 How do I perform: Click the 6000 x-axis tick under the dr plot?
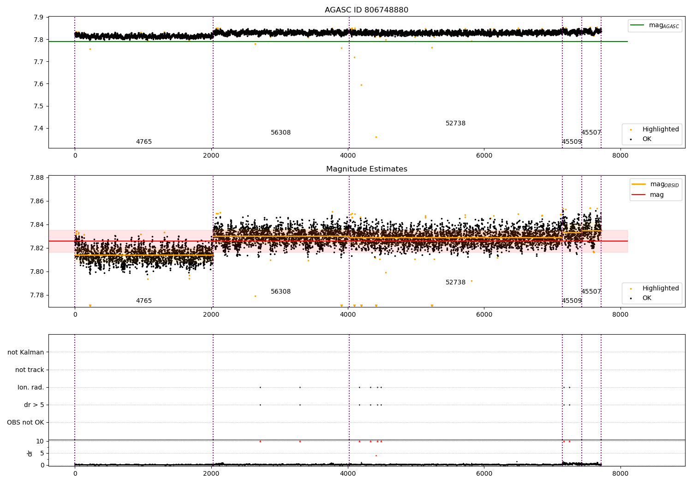[484, 473]
